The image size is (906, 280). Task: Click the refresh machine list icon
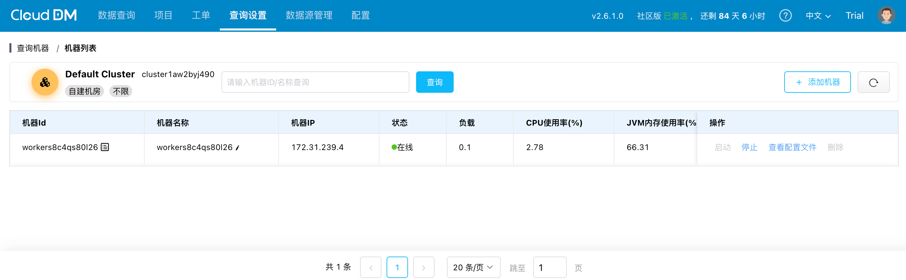click(873, 82)
